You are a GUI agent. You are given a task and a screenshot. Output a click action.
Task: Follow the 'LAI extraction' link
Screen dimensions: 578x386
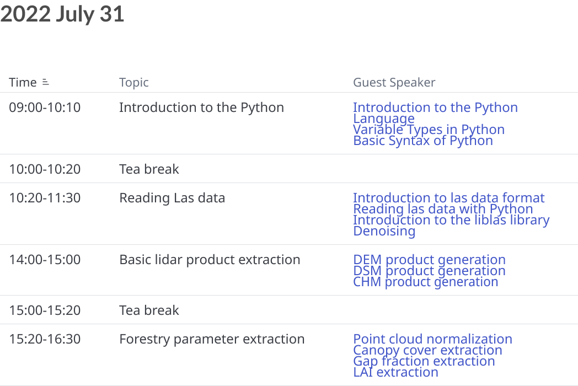click(395, 372)
